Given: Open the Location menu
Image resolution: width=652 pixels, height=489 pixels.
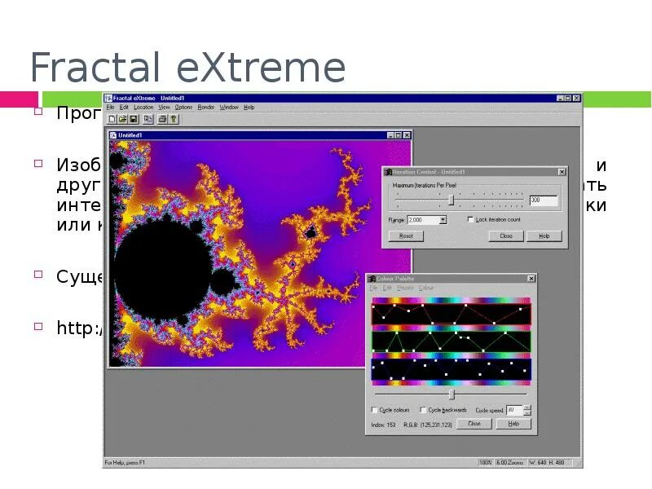Looking at the screenshot, I should pyautogui.click(x=143, y=108).
